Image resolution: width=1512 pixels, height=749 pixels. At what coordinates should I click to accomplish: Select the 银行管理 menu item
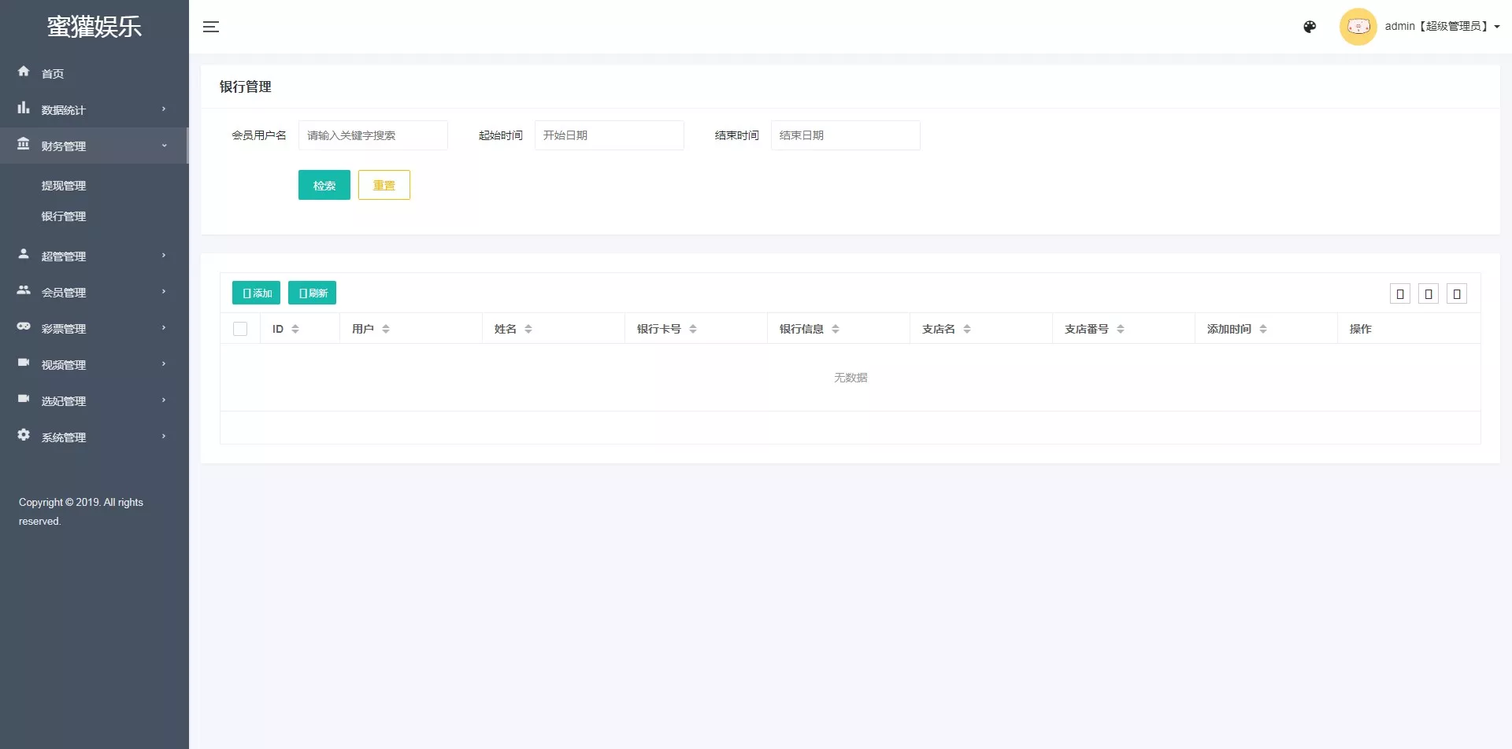[x=64, y=216]
